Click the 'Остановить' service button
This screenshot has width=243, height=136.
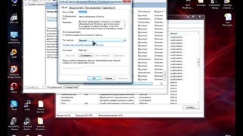[86, 56]
